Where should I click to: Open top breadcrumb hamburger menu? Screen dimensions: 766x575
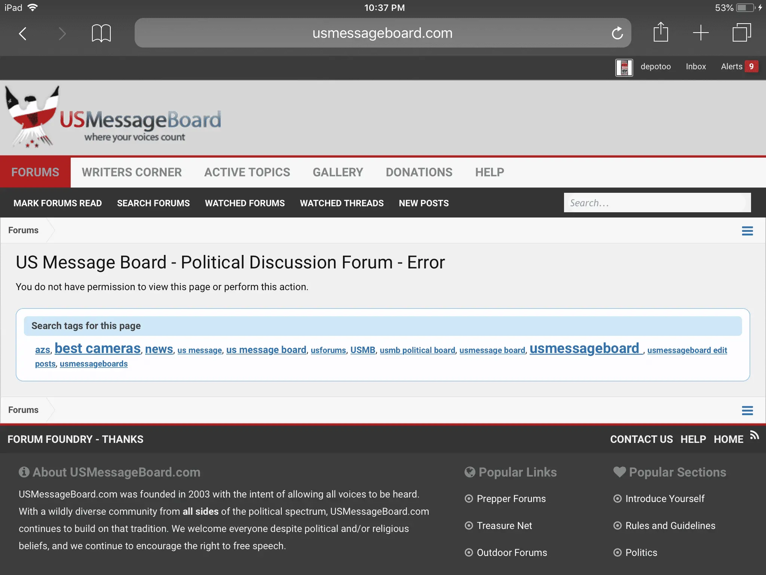point(747,231)
